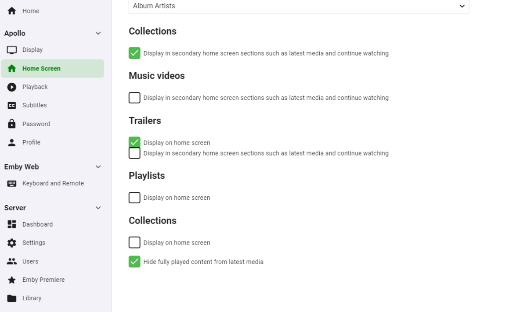Click the Dashboard grid icon
This screenshot has width=527, height=312.
[12, 224]
